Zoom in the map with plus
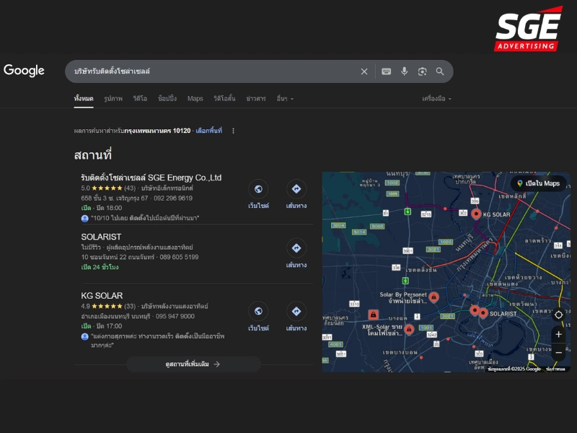The height and width of the screenshot is (433, 577). point(558,334)
